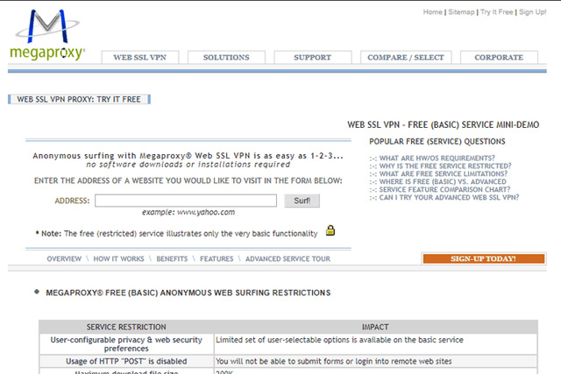Open the WEB SSL VPN tab
The height and width of the screenshot is (374, 561).
pyautogui.click(x=140, y=57)
